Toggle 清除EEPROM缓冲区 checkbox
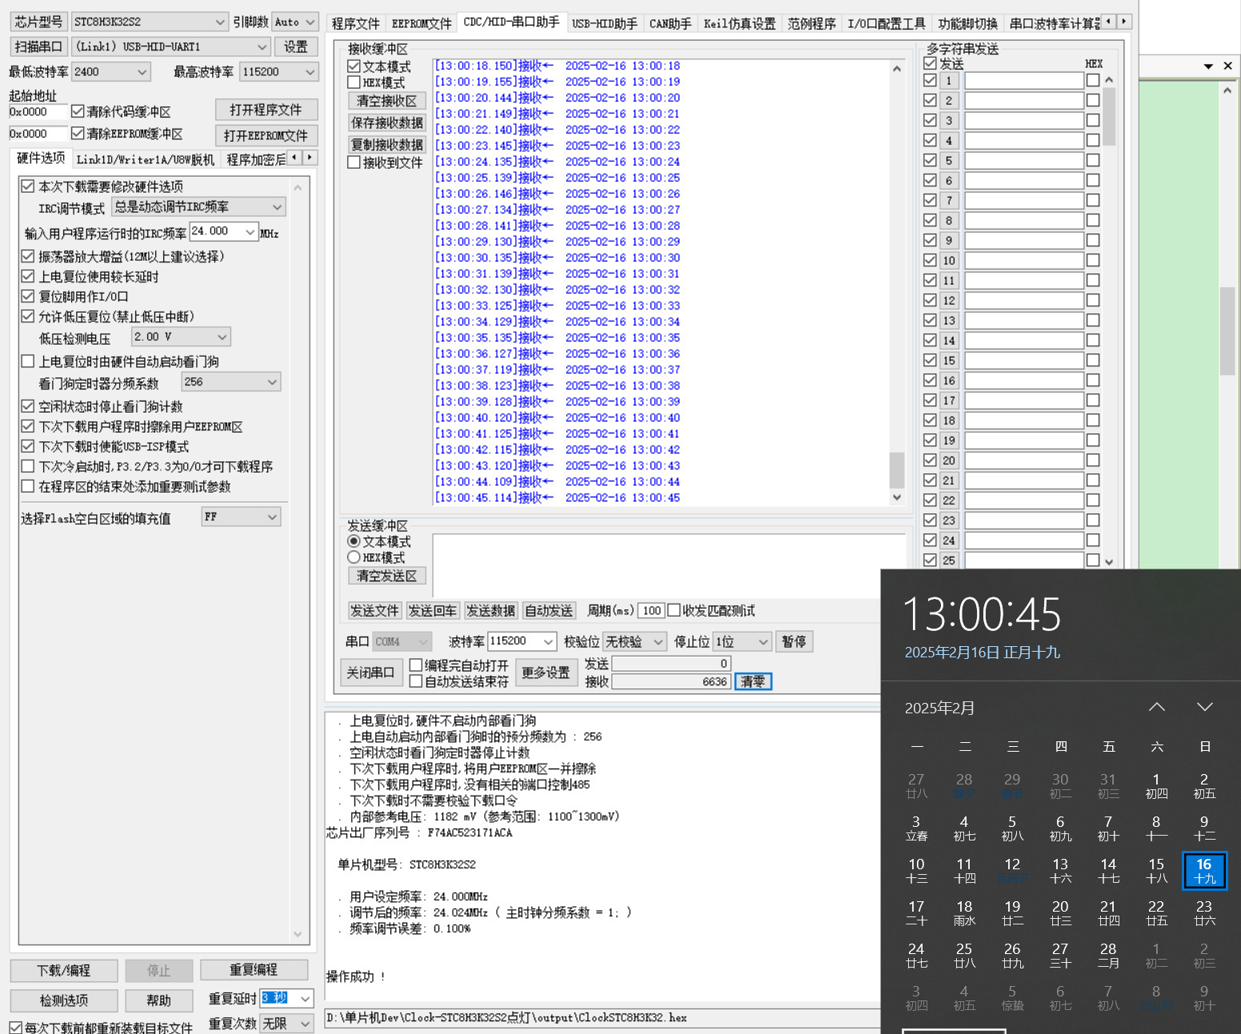This screenshot has width=1241, height=1034. pos(78,134)
